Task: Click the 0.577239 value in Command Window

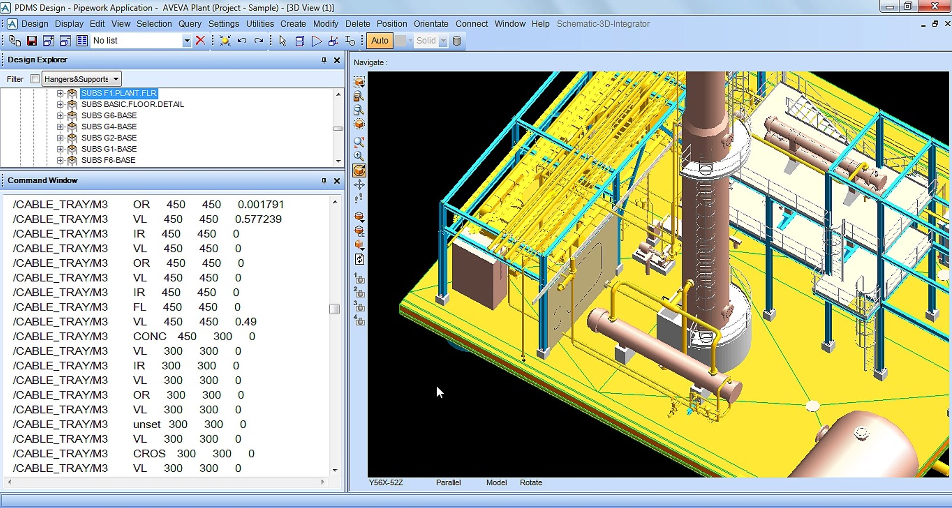Action: [x=258, y=219]
